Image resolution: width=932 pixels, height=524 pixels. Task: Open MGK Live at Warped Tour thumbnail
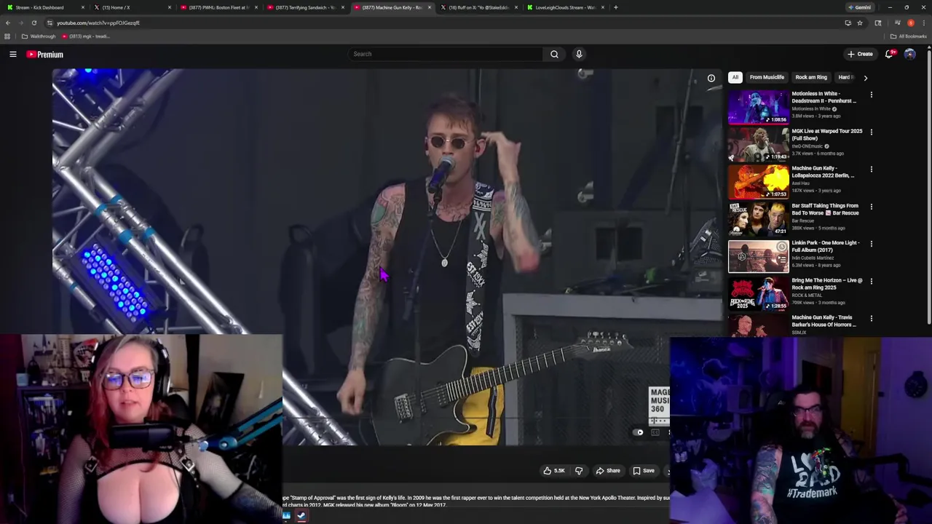pos(758,144)
